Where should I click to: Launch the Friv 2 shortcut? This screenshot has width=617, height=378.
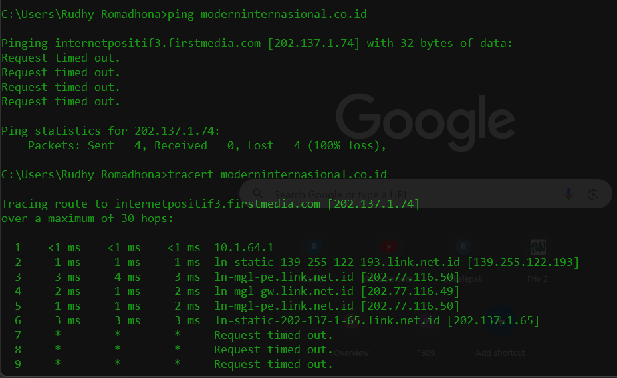(x=537, y=247)
